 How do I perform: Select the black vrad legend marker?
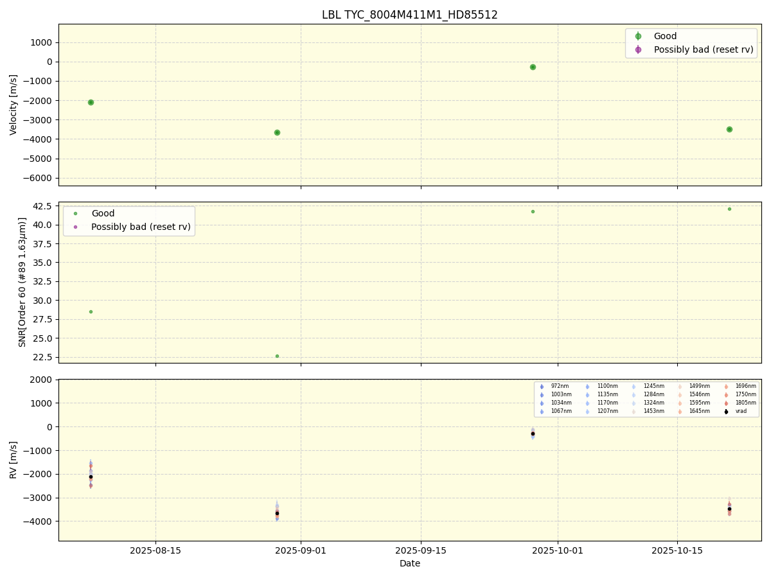point(726,412)
